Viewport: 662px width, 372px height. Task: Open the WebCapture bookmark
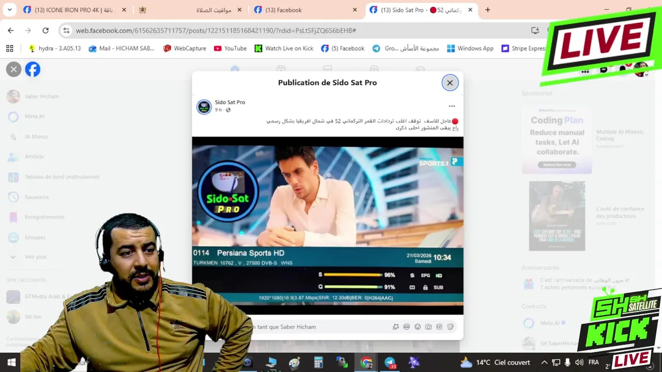click(x=185, y=48)
